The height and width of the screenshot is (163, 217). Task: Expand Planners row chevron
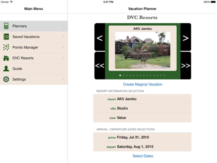63,26
